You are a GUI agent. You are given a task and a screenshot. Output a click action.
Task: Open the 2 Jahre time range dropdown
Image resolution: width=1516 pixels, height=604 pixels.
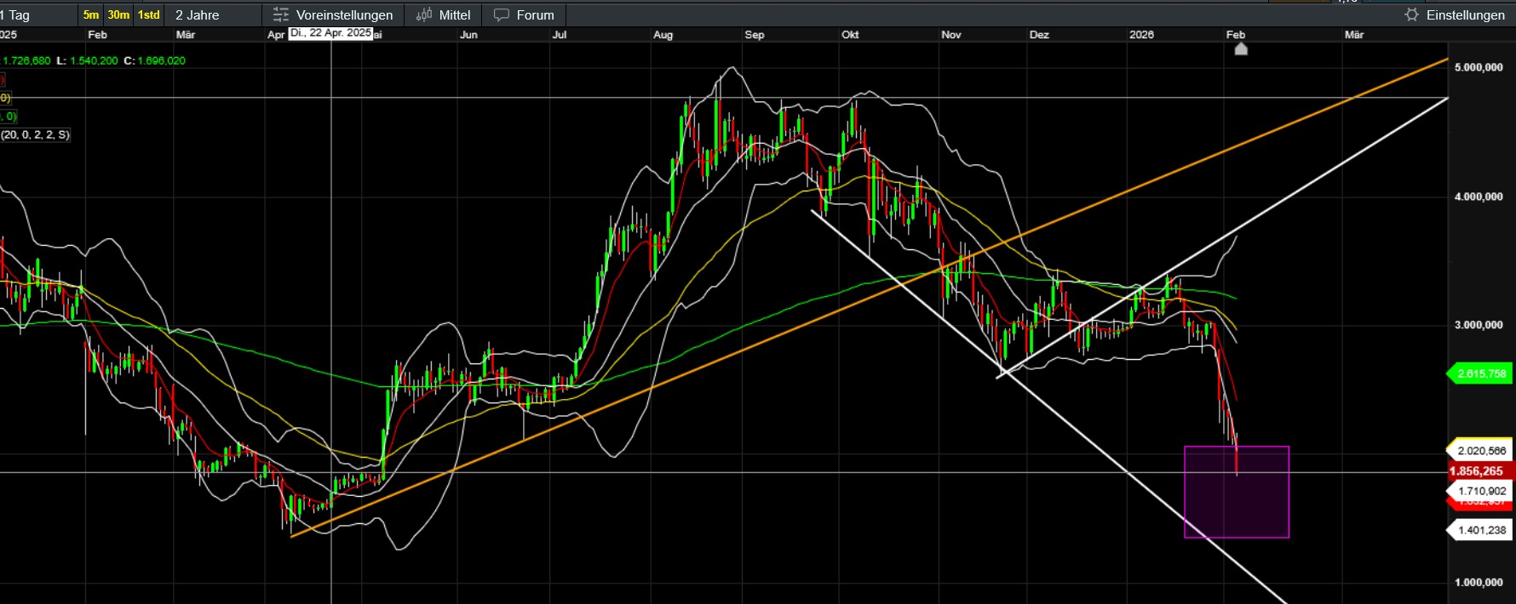(198, 15)
